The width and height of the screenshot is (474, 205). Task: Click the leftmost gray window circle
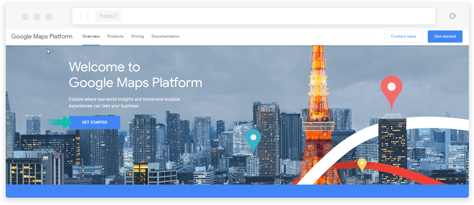point(25,17)
